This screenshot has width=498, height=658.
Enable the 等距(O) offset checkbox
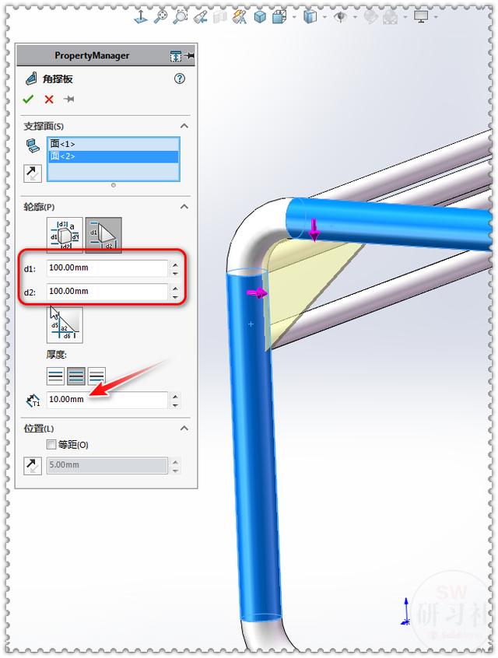[x=51, y=444]
